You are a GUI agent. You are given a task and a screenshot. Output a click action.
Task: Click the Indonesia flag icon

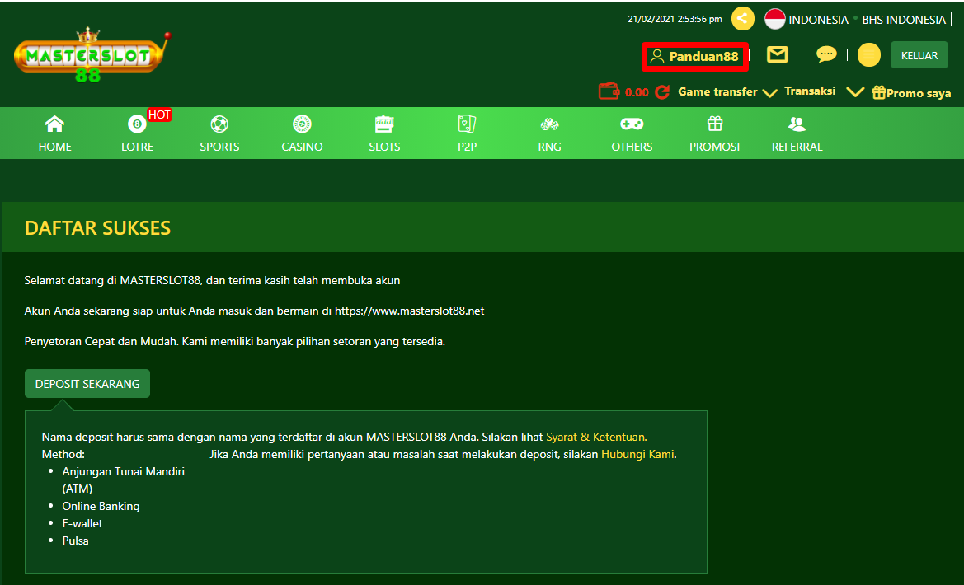point(774,18)
